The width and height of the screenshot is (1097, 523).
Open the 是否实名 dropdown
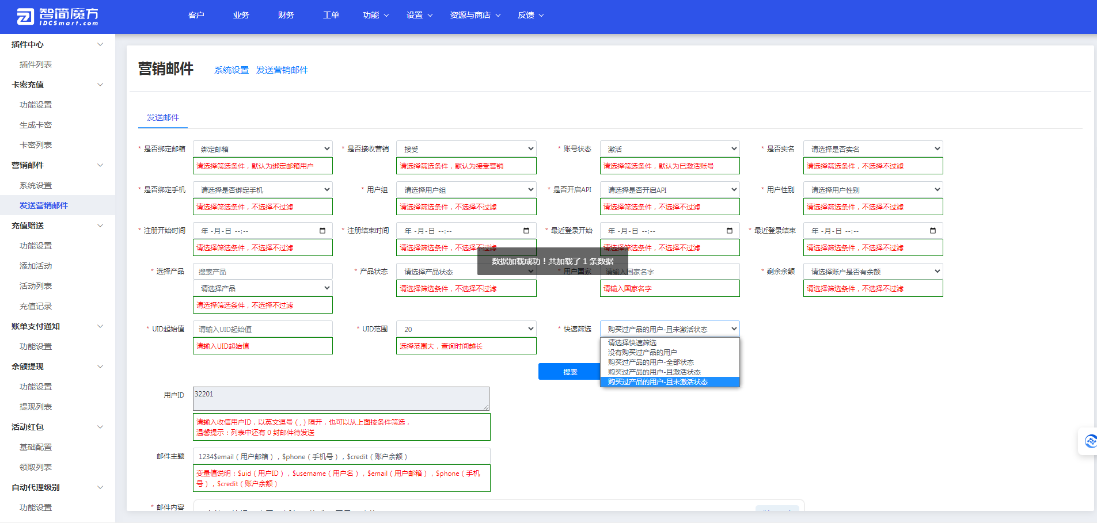[x=873, y=149]
